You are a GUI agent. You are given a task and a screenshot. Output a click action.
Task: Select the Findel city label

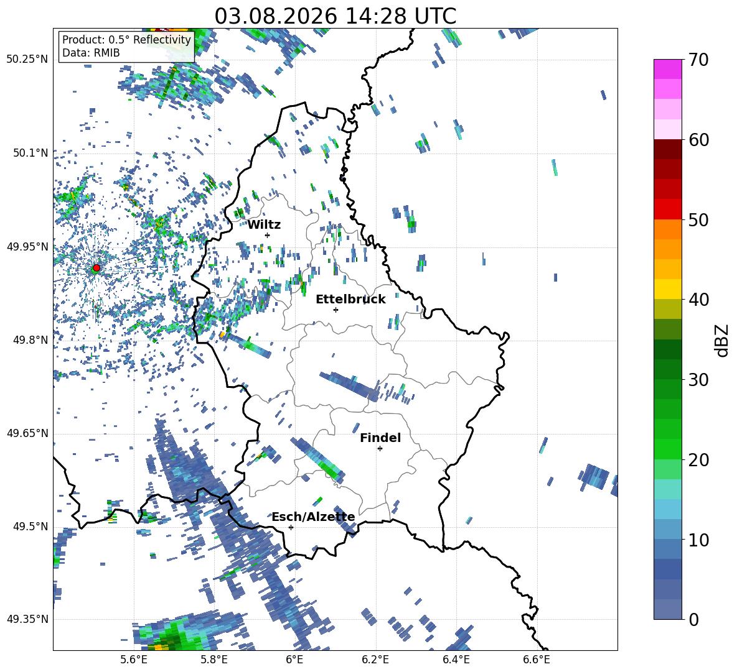(380, 438)
